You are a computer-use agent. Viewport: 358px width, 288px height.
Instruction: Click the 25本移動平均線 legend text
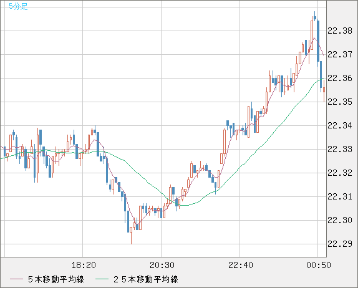point(146,279)
